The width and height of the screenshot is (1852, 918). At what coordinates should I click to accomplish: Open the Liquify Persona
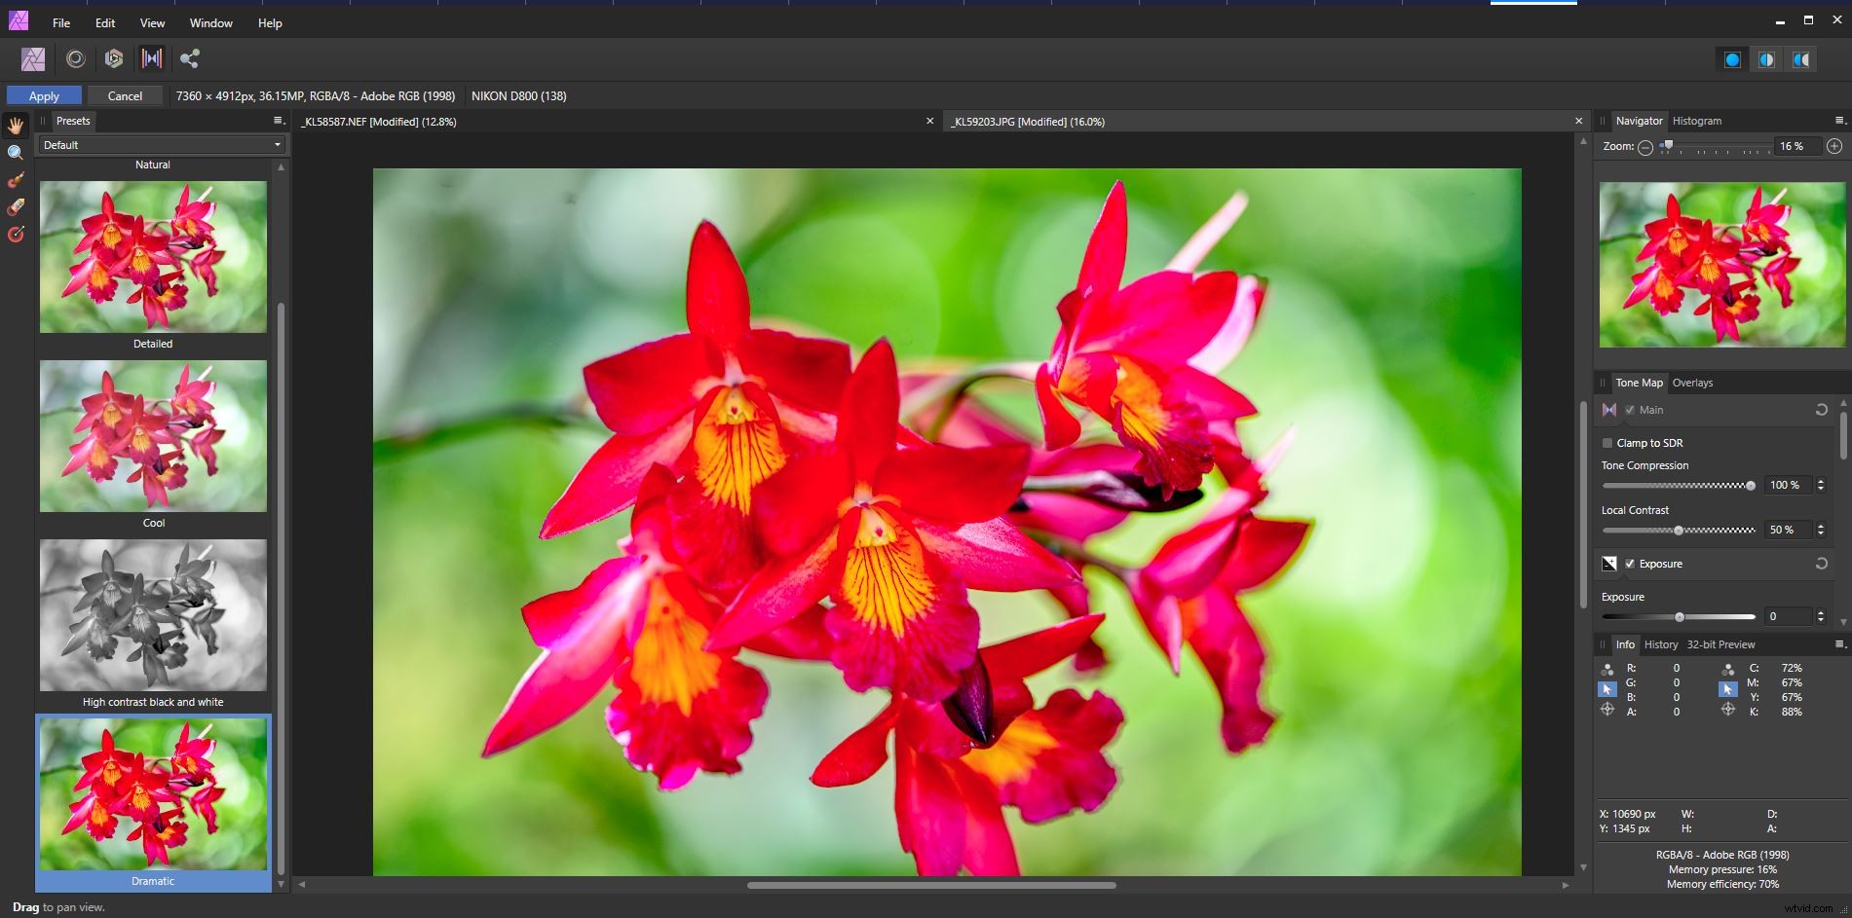click(x=75, y=58)
